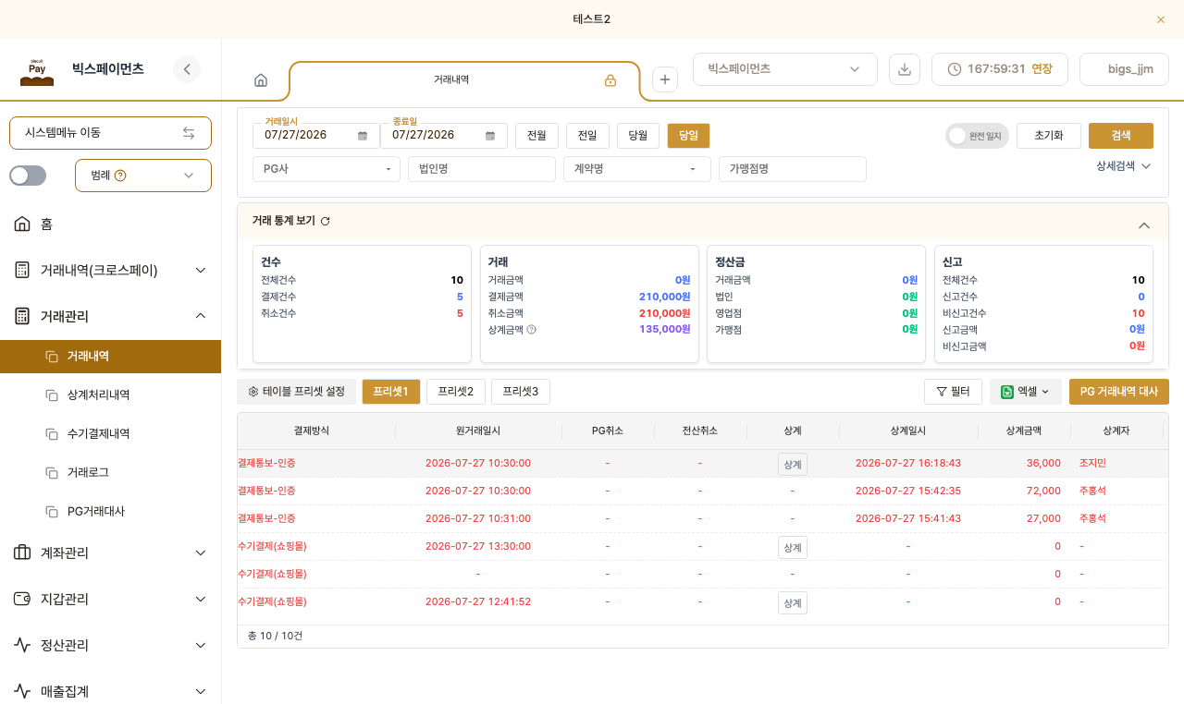Viewport: 1184px width, 704px height.
Task: Click the 검색 search button
Action: [x=1121, y=136]
